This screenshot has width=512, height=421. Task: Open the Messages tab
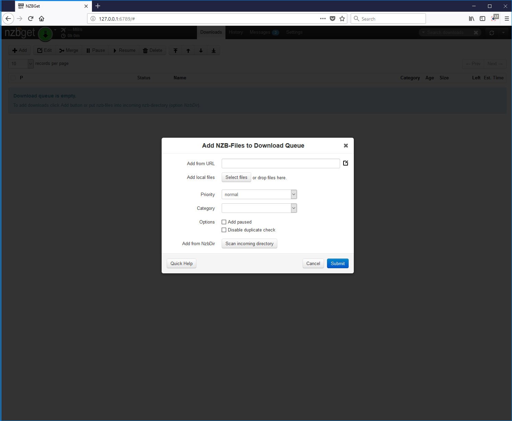coord(264,32)
